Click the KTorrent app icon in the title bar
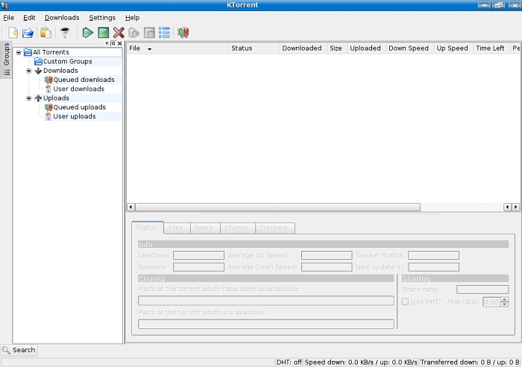The image size is (522, 367). point(4,5)
